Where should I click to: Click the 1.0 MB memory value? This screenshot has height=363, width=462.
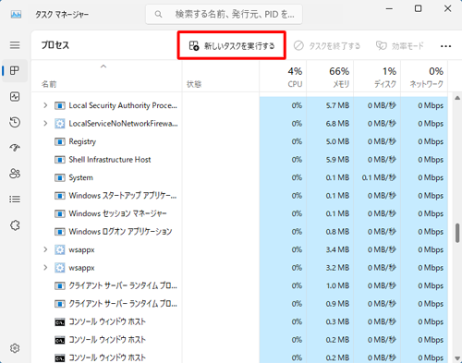[337, 285]
